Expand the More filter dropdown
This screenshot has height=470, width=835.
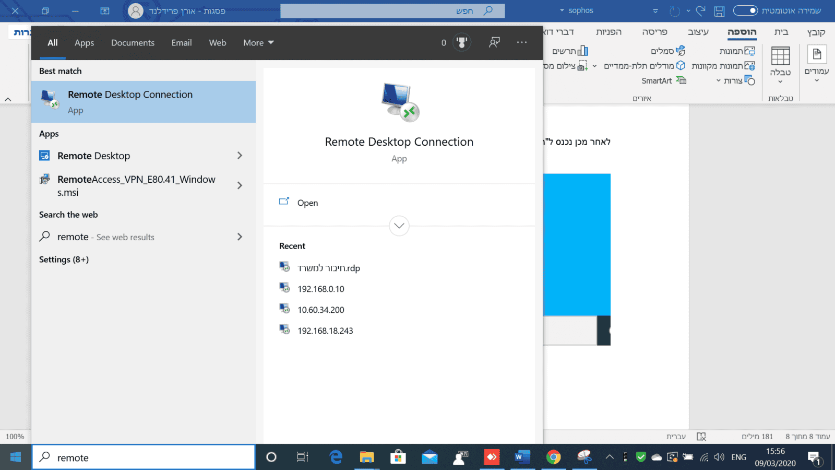tap(258, 43)
